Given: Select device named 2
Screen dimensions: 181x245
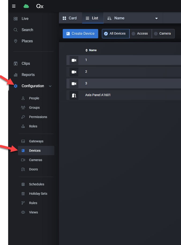Looking at the screenshot, I should (124, 72).
